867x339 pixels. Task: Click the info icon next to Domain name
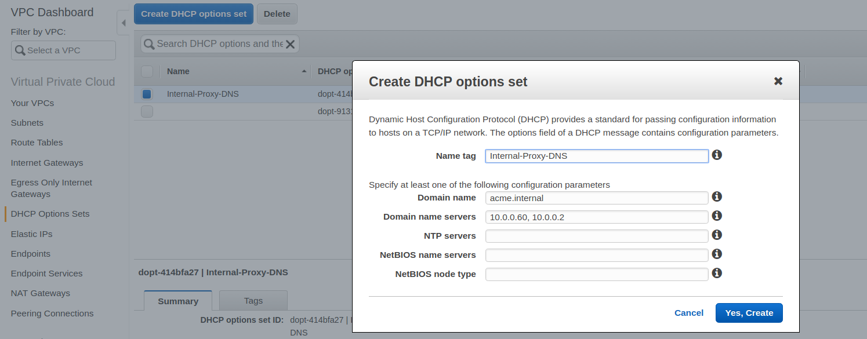pos(717,196)
